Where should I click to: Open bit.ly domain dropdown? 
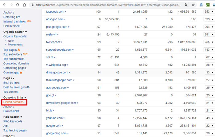coord(54,111)
